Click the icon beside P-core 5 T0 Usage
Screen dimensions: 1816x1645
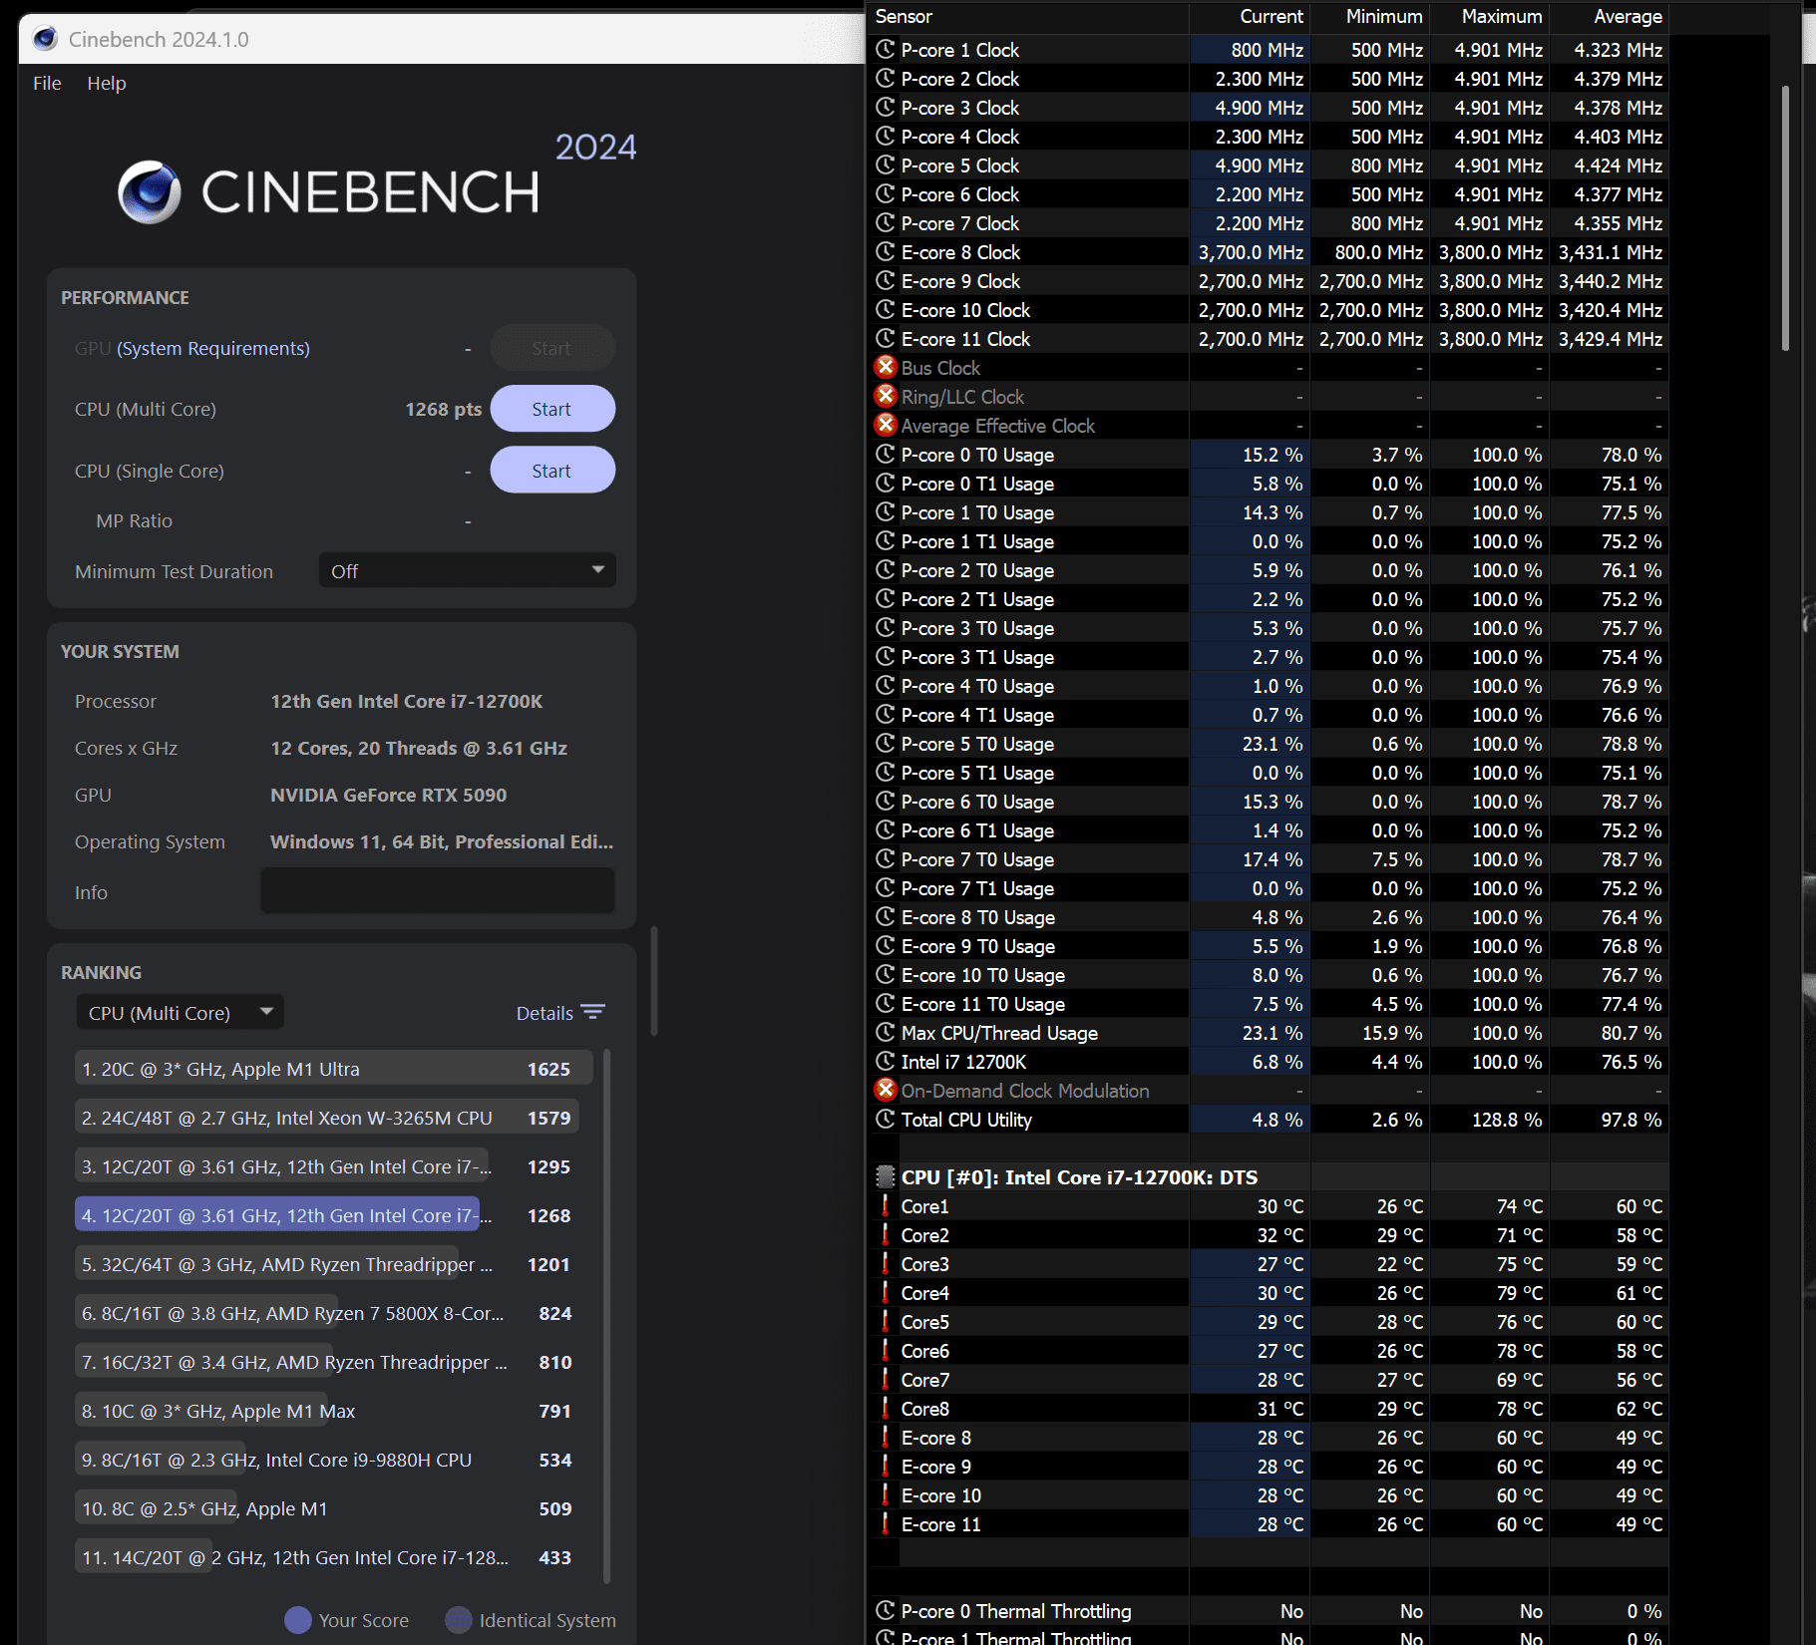click(x=885, y=743)
